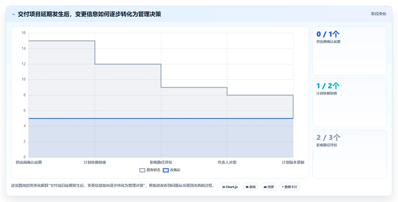Click the 2 / 3个 value
Viewport: 398px width, 202px height.
[328, 138]
